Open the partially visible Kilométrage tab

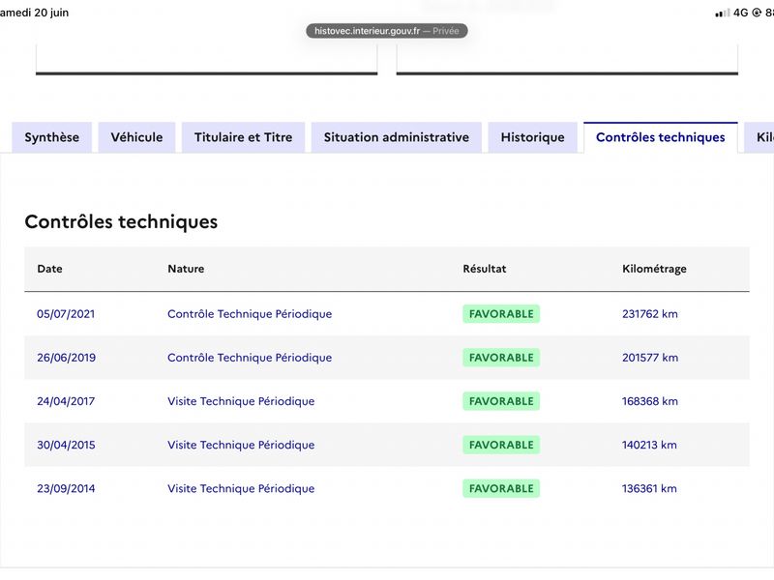point(759,137)
